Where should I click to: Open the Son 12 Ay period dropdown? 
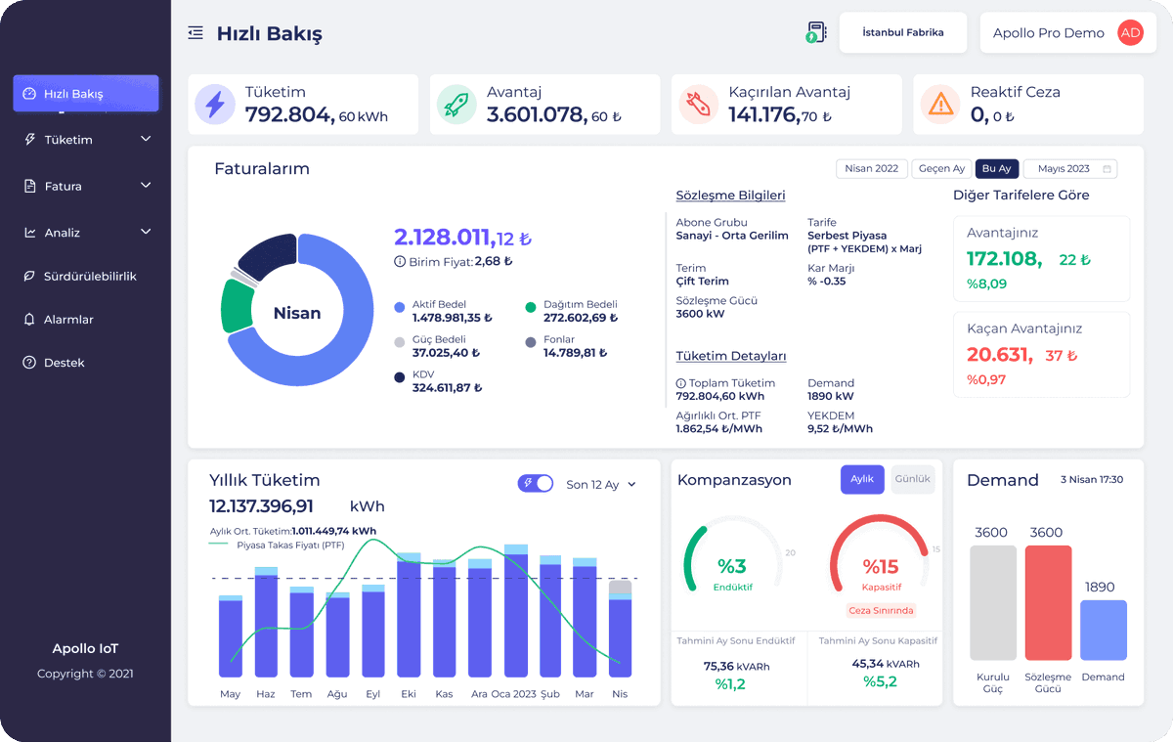(x=601, y=485)
